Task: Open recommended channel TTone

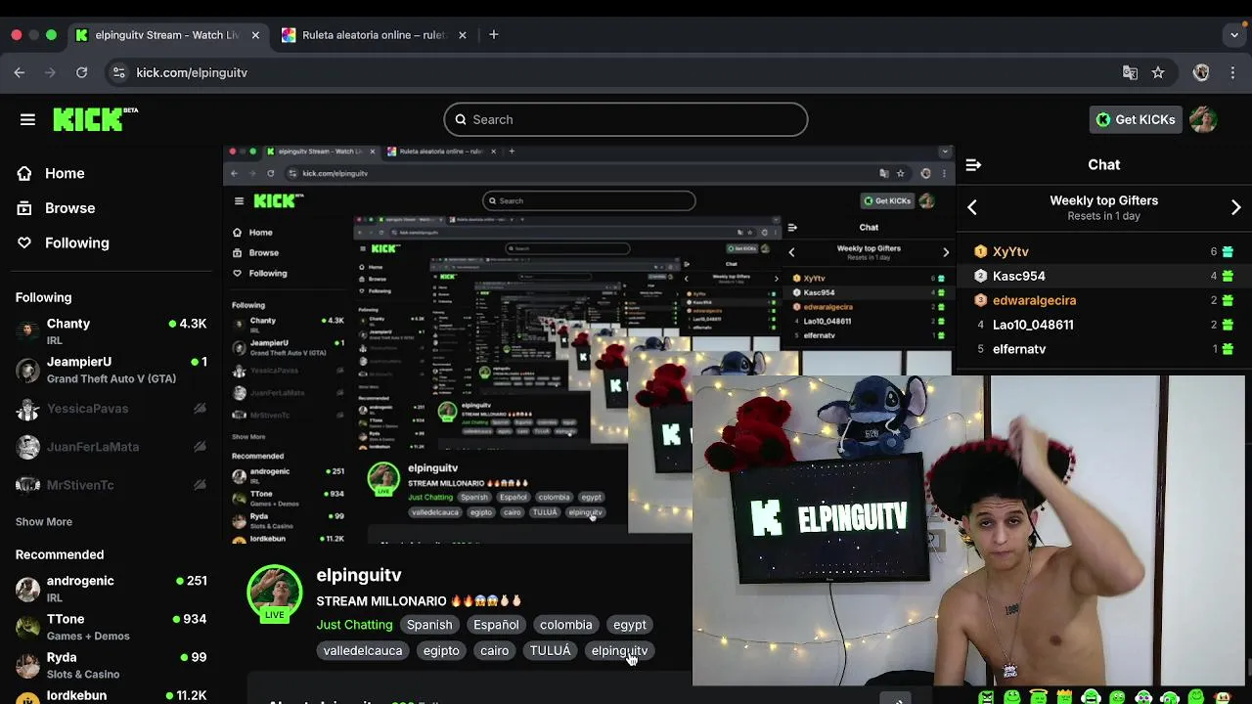Action: pyautogui.click(x=112, y=627)
